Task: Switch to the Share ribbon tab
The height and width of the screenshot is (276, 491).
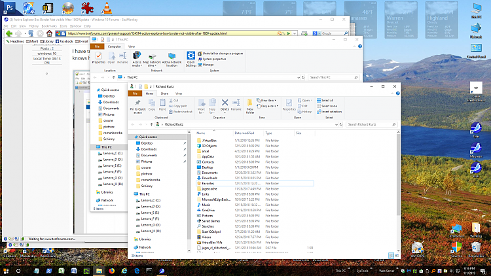Action: pos(164,94)
